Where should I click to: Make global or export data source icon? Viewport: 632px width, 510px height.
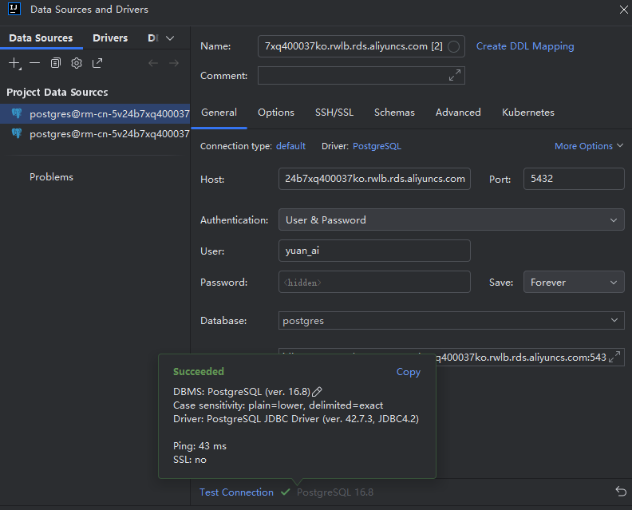click(x=97, y=63)
